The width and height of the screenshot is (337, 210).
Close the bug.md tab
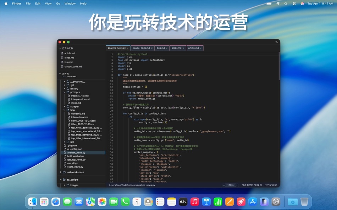(x=167, y=48)
